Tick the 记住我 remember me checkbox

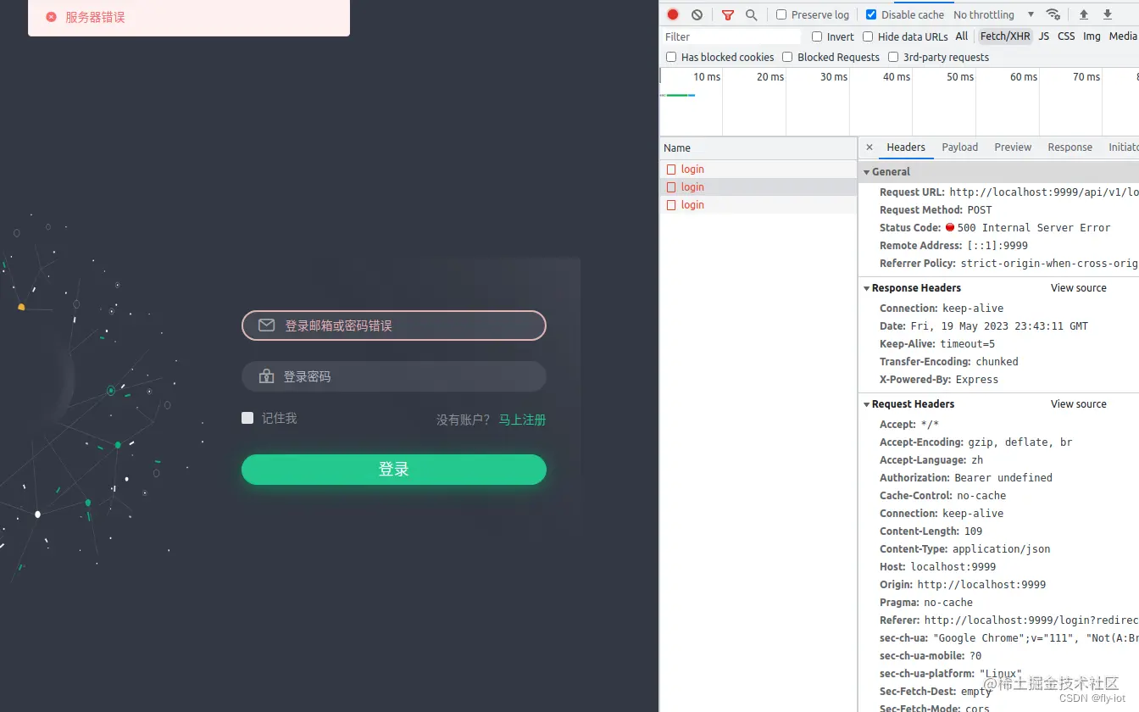[247, 418]
